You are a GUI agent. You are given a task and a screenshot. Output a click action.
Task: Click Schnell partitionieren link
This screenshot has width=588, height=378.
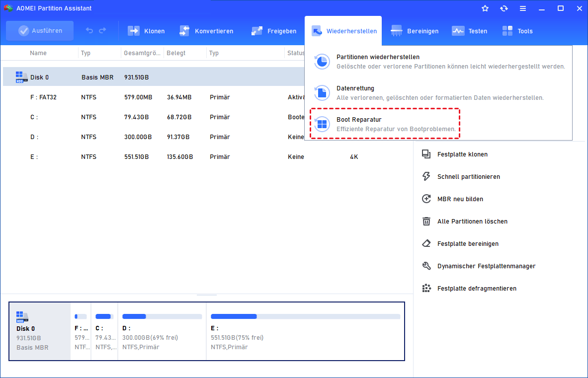click(468, 177)
